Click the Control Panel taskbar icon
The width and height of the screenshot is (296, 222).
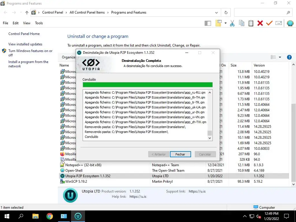[x=64, y=216]
